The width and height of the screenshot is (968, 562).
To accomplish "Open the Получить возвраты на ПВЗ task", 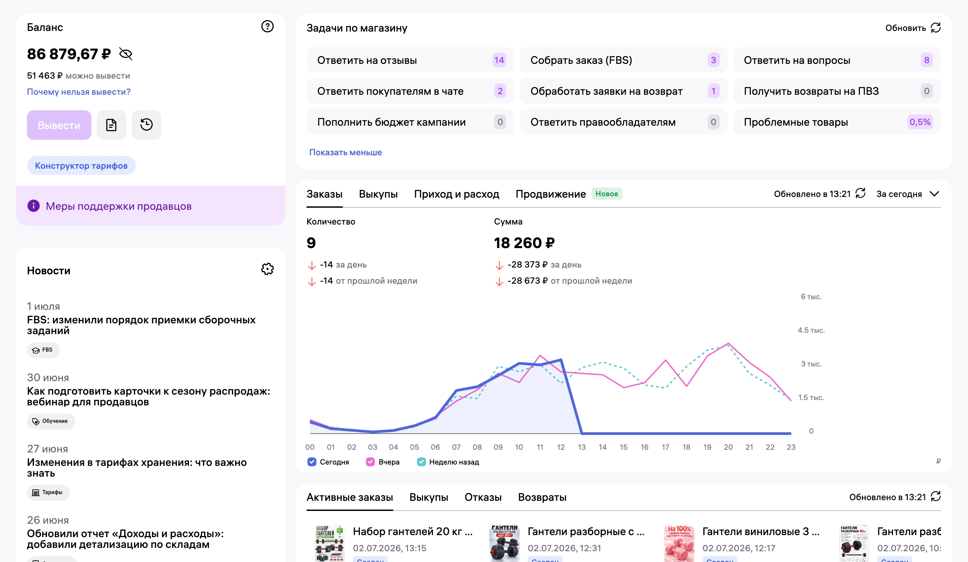I will coord(837,91).
